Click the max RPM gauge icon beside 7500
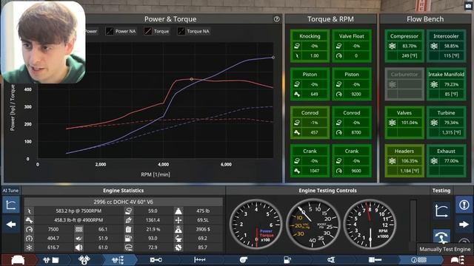 coord(30,229)
